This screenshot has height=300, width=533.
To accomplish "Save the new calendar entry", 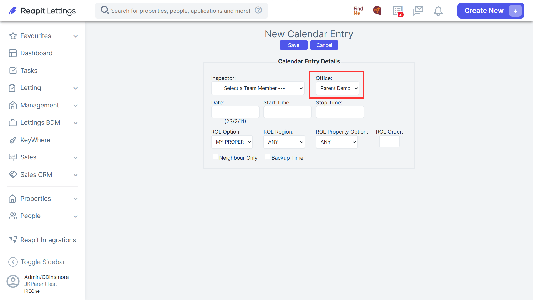I will coord(293,45).
